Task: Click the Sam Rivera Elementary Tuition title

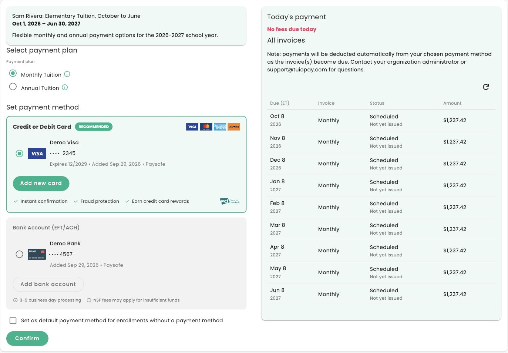Action: [76, 16]
